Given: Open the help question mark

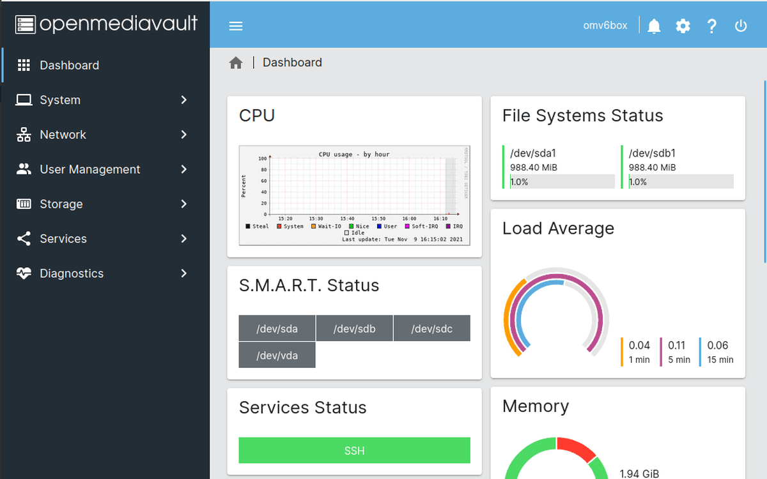Looking at the screenshot, I should 712,26.
